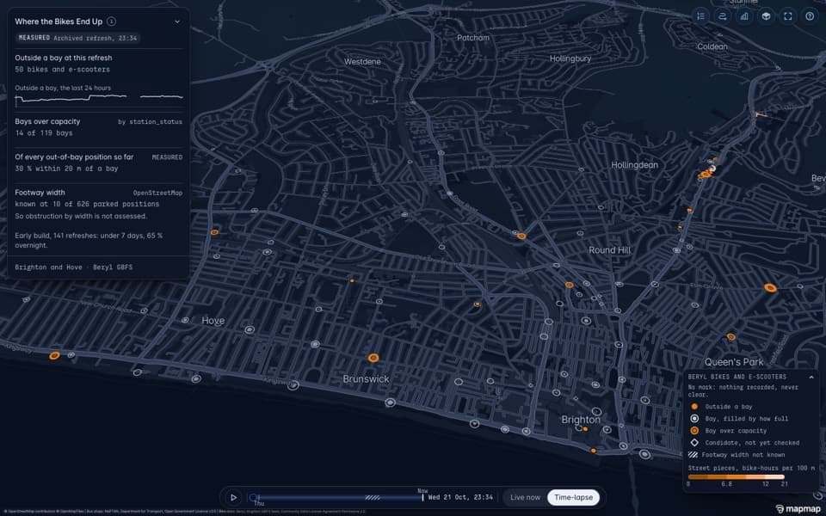826x516 pixels.
Task: Click the Bay over capacity legend marker
Action: click(x=694, y=431)
